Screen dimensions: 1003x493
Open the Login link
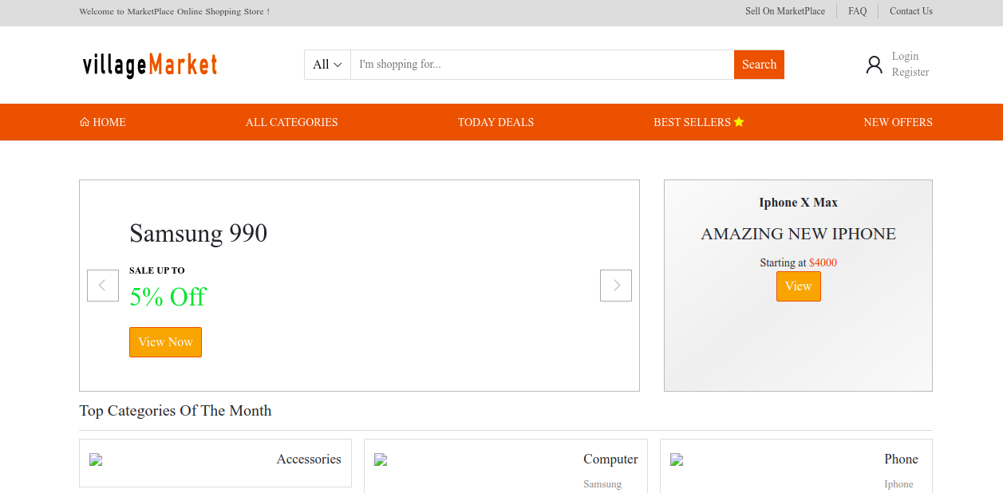(905, 56)
